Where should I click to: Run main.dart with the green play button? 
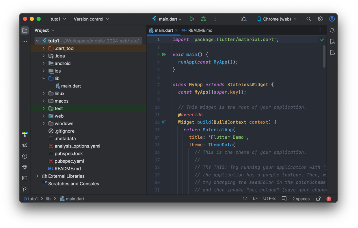[192, 19]
